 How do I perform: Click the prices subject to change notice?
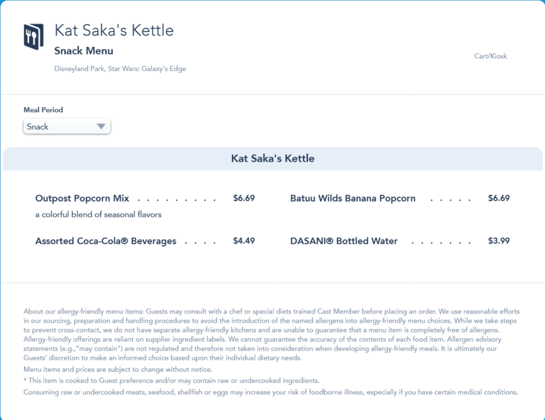pos(118,370)
